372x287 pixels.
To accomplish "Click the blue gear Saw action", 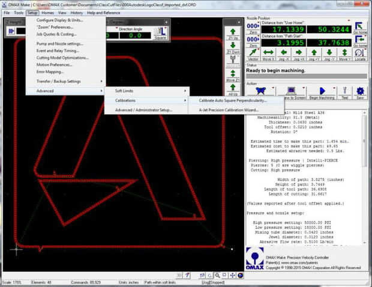I will point(360,92).
